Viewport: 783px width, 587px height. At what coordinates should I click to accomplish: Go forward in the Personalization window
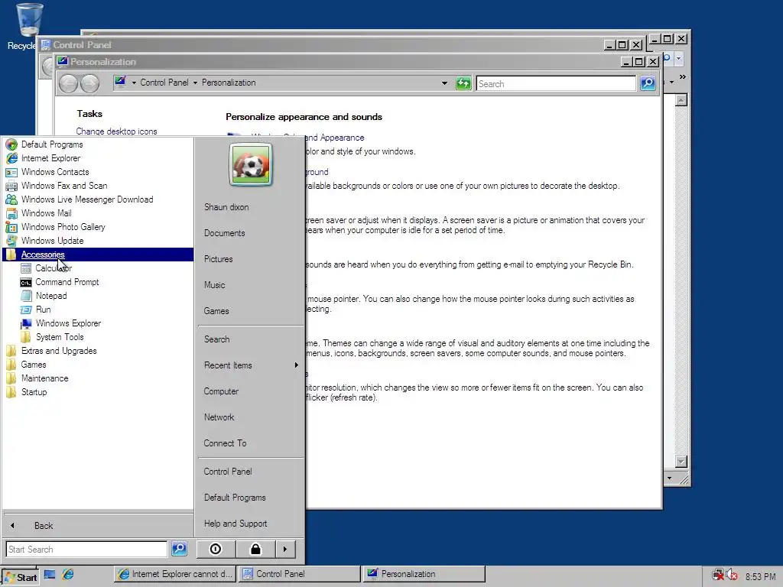coord(90,83)
